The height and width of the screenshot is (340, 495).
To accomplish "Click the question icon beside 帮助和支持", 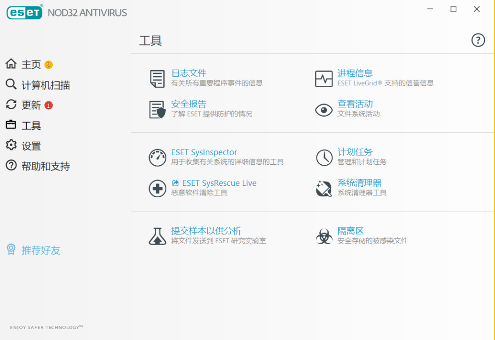I will tap(11, 165).
